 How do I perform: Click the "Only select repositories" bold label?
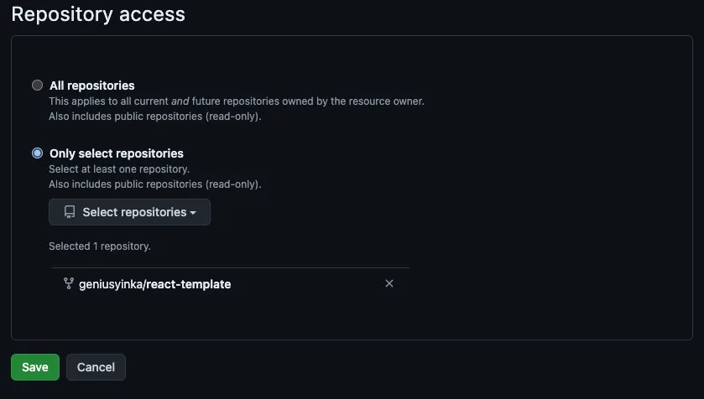click(x=116, y=153)
